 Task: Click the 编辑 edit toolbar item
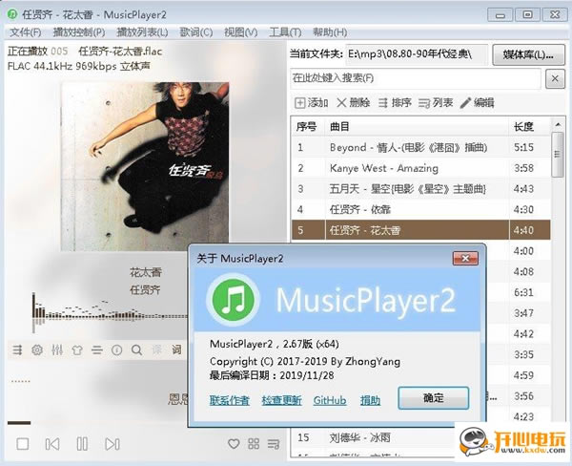click(478, 103)
